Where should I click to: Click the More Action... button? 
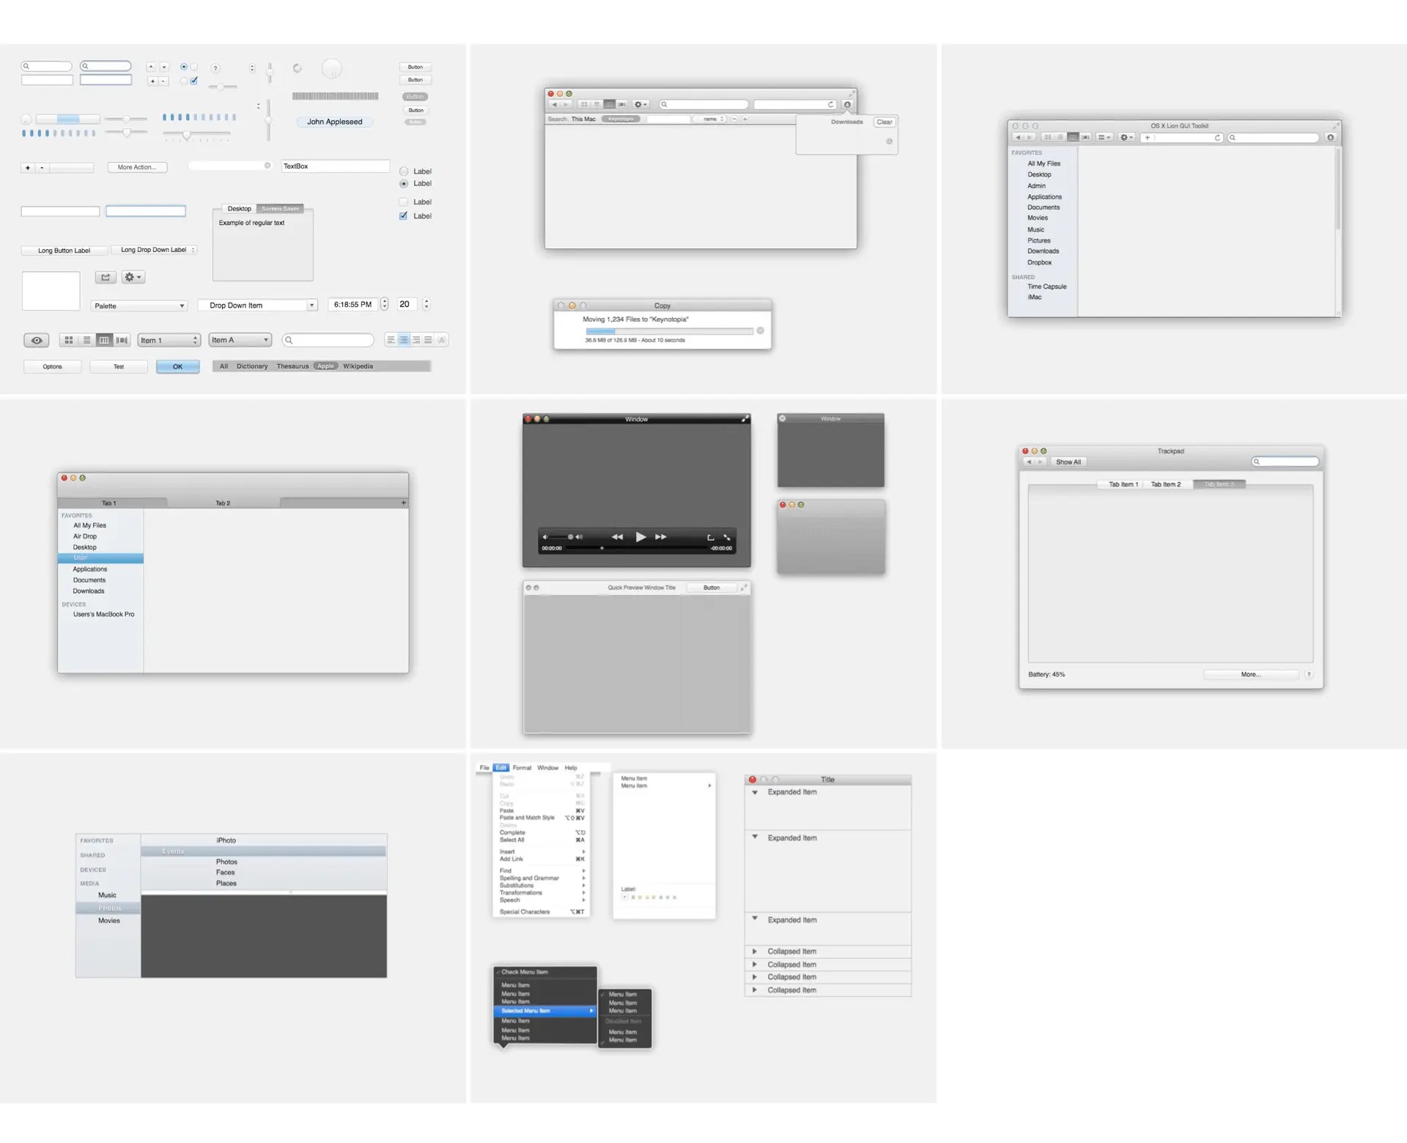(x=137, y=167)
